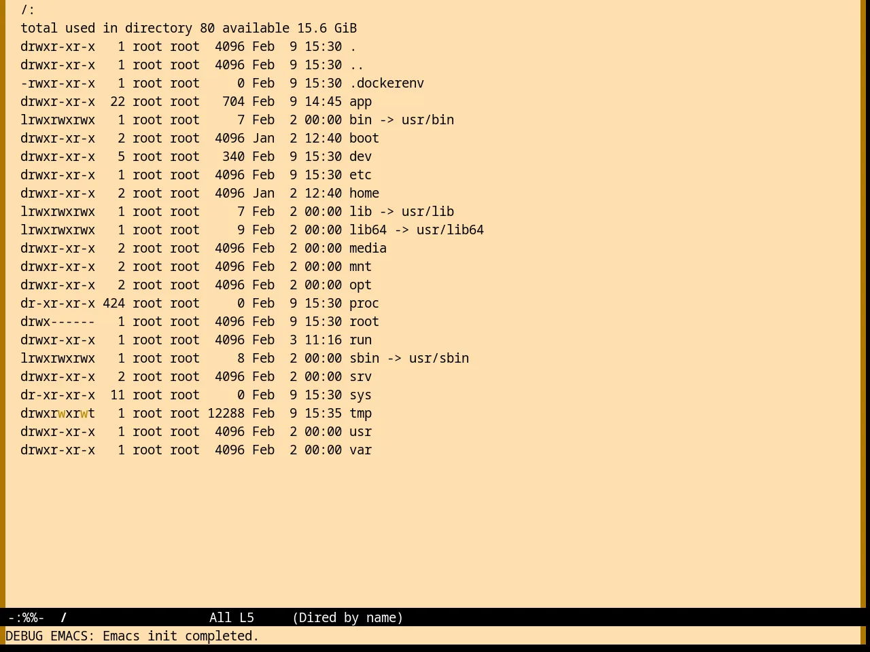Click the 'total used in directory' line
870x652 pixels.
point(188,28)
